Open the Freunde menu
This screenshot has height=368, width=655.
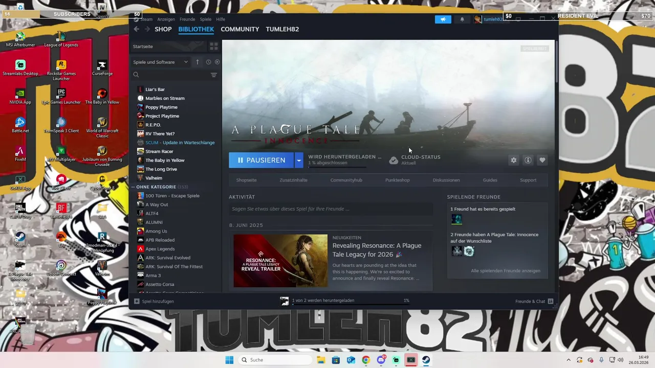[x=187, y=19]
